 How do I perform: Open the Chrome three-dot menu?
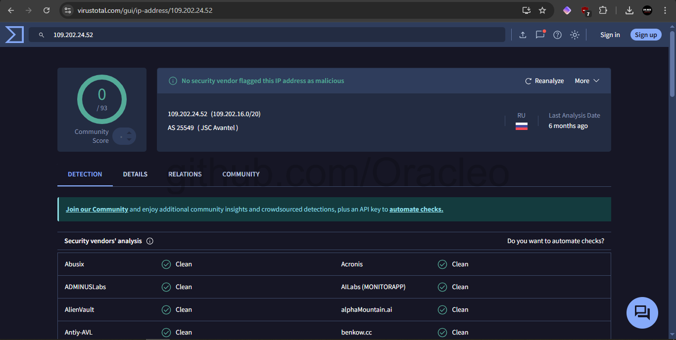[x=665, y=10]
